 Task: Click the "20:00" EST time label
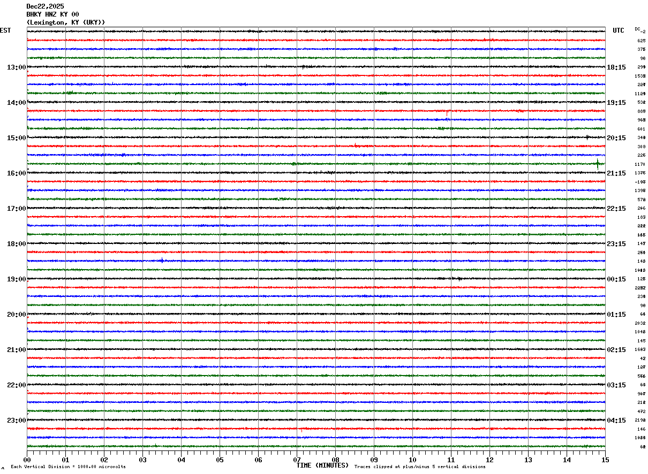click(16, 315)
